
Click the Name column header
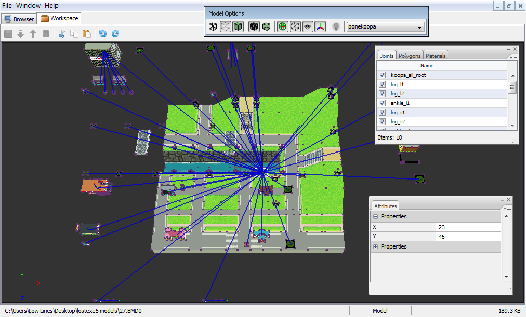tap(427, 65)
